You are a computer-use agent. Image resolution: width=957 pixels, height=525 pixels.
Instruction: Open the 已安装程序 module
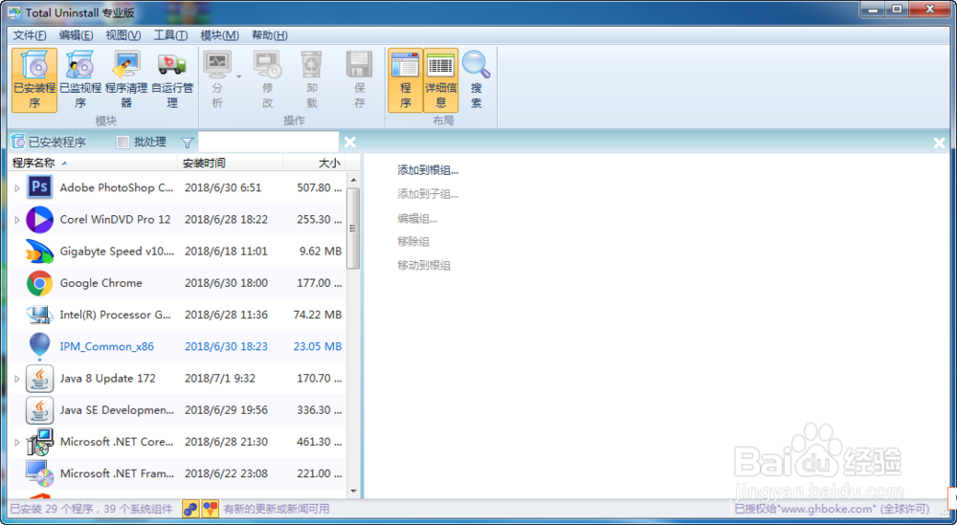tap(34, 80)
